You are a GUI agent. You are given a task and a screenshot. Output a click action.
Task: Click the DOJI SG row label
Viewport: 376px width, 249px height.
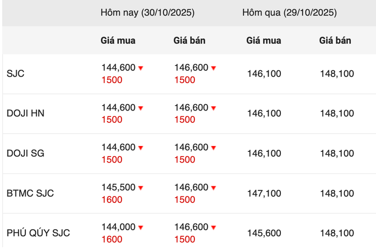25,153
